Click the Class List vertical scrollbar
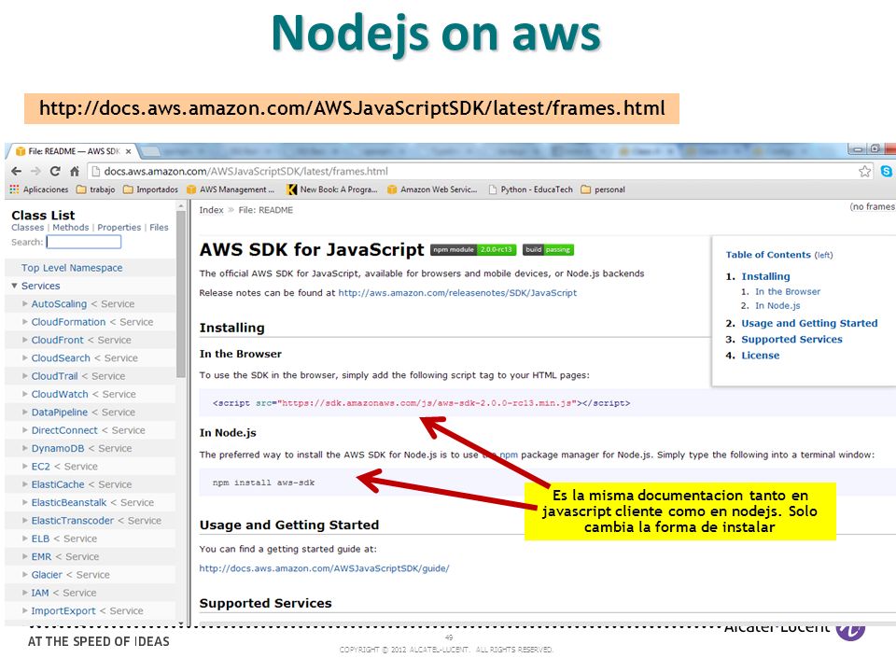Viewport: 896px width, 672px height. 181,294
